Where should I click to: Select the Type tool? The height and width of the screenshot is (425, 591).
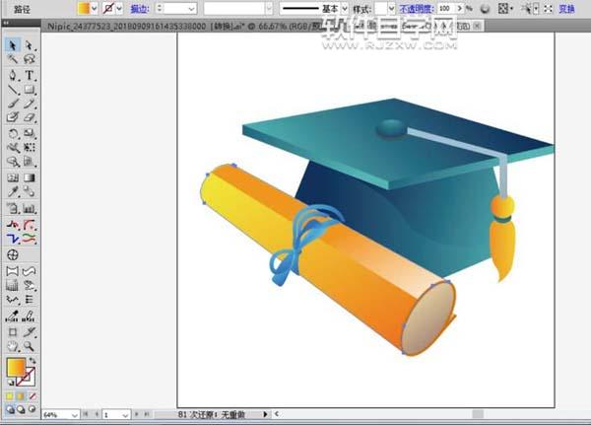tap(31, 75)
